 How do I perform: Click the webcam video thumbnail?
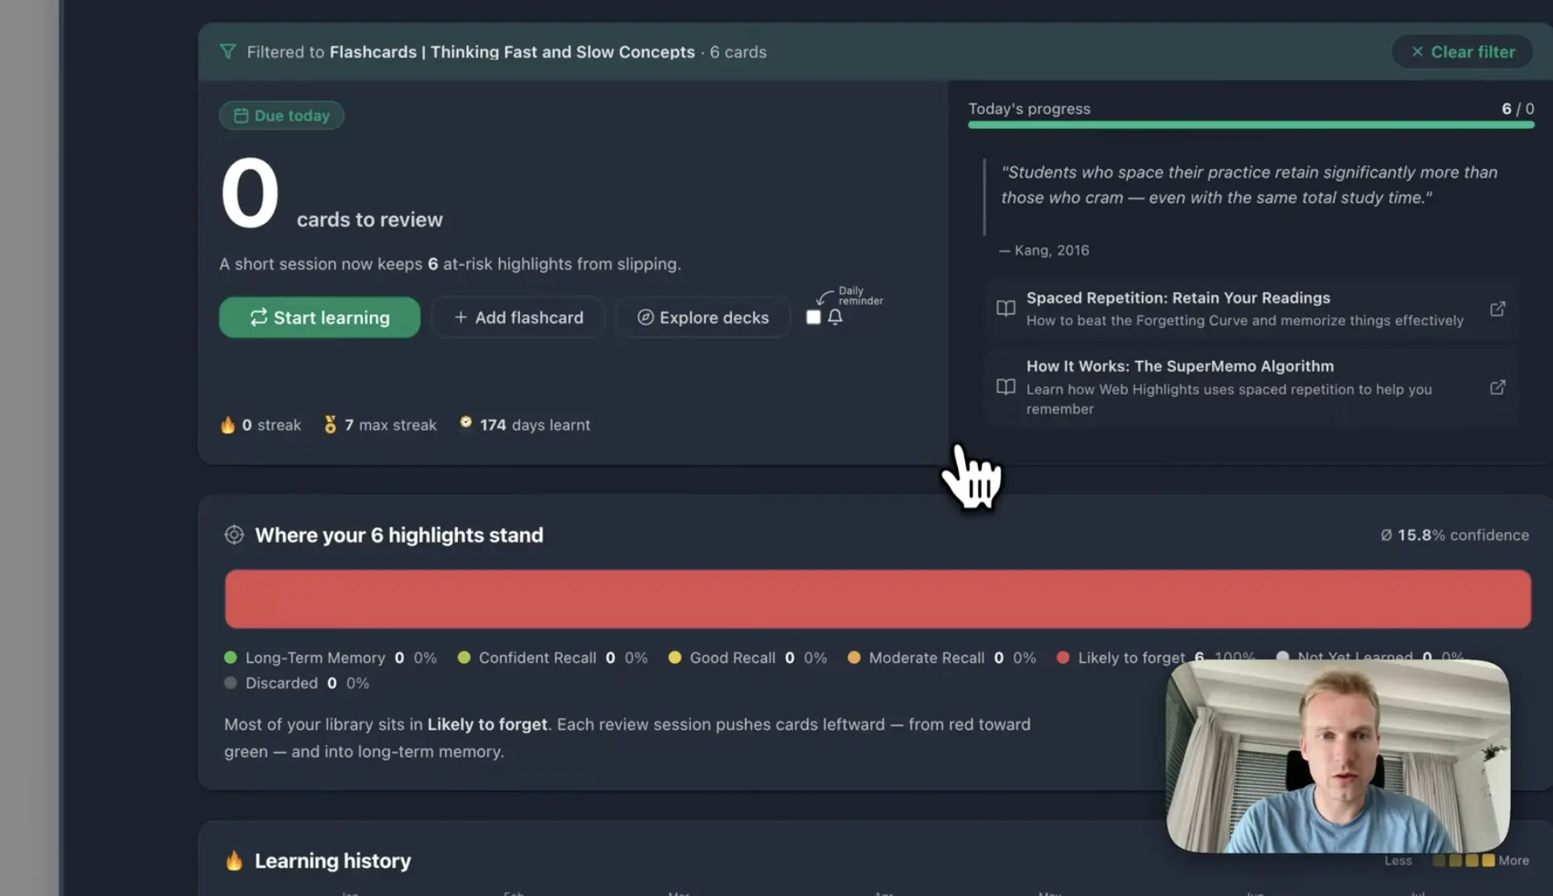pyautogui.click(x=1338, y=757)
